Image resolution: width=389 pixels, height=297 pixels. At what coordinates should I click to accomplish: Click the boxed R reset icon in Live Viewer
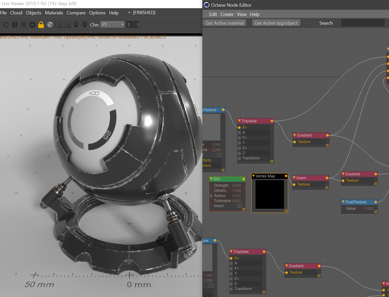pos(24,25)
